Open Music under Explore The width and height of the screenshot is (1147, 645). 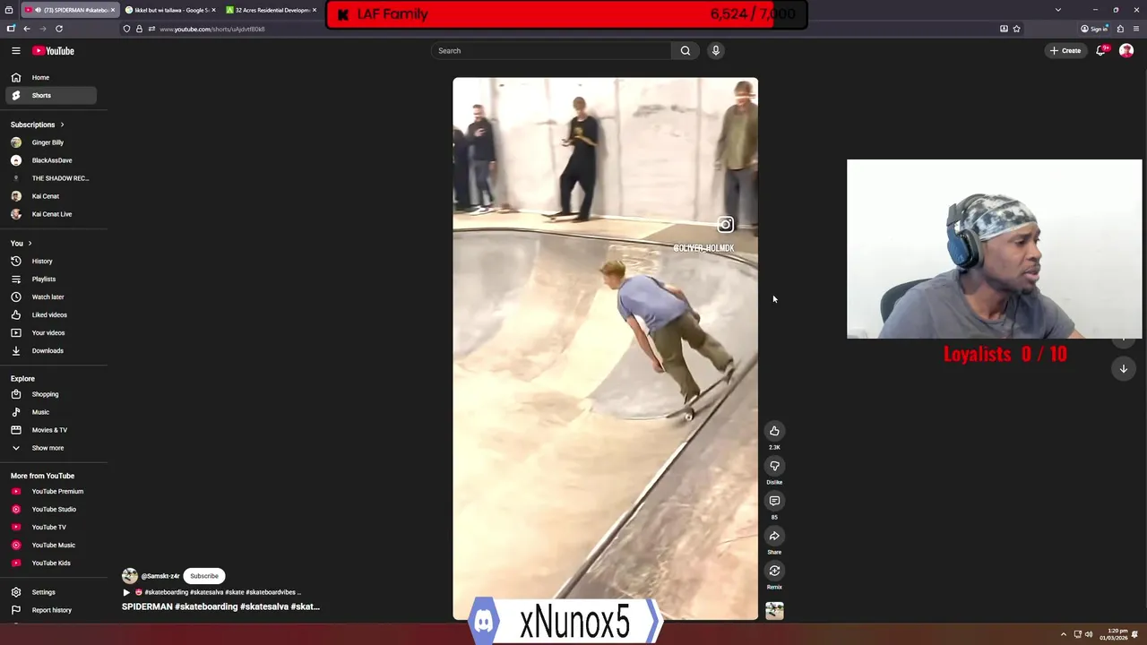[51, 412]
